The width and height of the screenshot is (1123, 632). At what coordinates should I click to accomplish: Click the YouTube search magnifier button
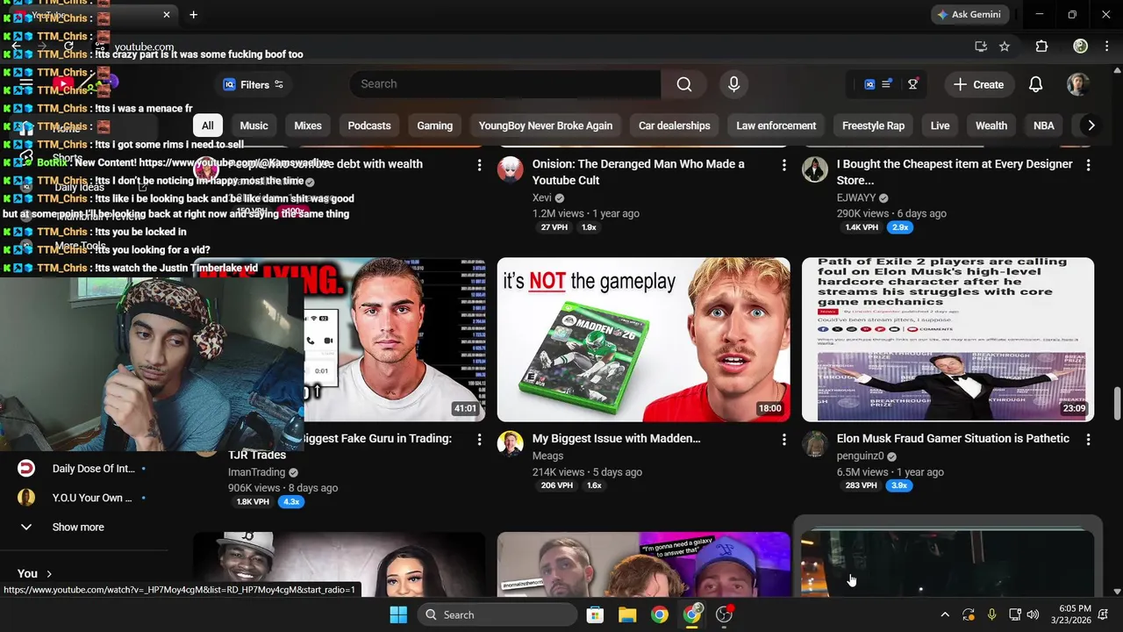point(684,84)
